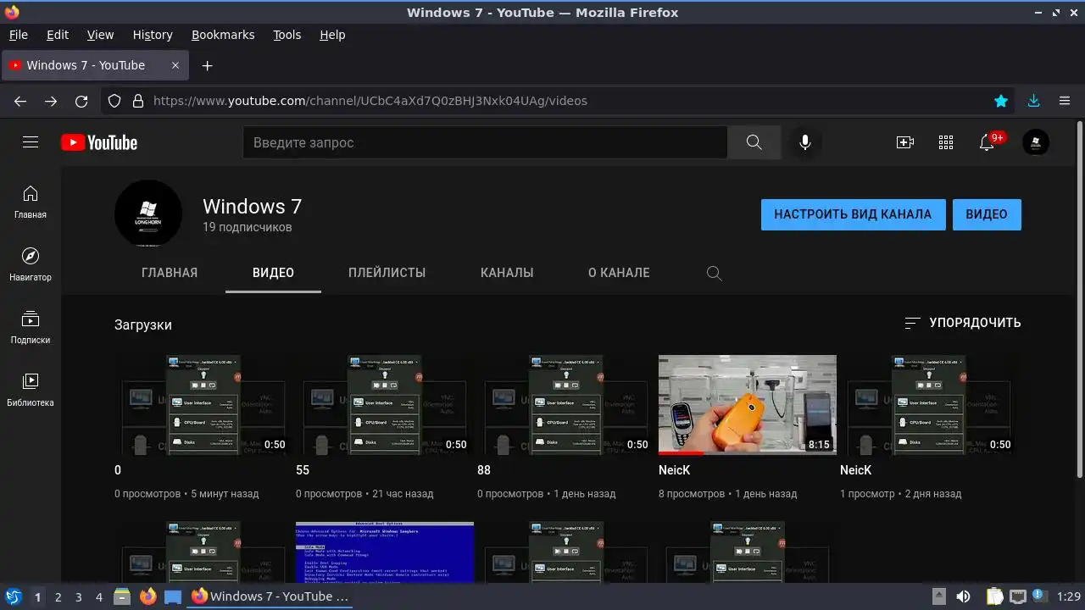Open the video thumbnail titled 0
This screenshot has width=1085, height=610.
[x=203, y=405]
